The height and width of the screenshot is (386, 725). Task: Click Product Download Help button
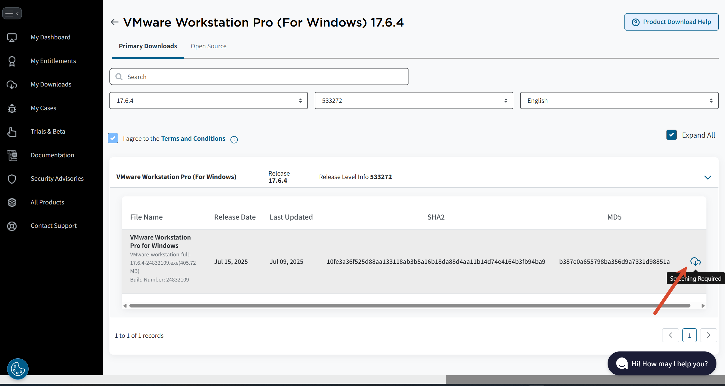coord(671,22)
